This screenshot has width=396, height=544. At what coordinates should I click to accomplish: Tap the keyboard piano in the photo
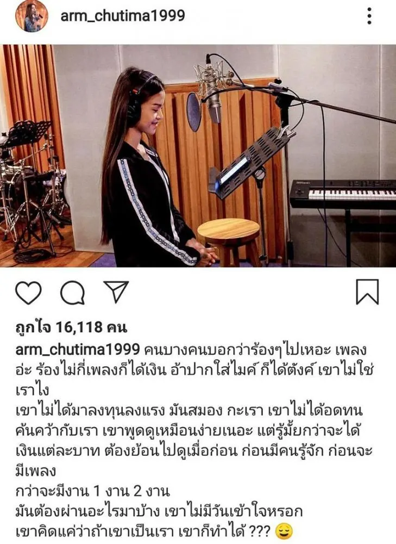(343, 194)
